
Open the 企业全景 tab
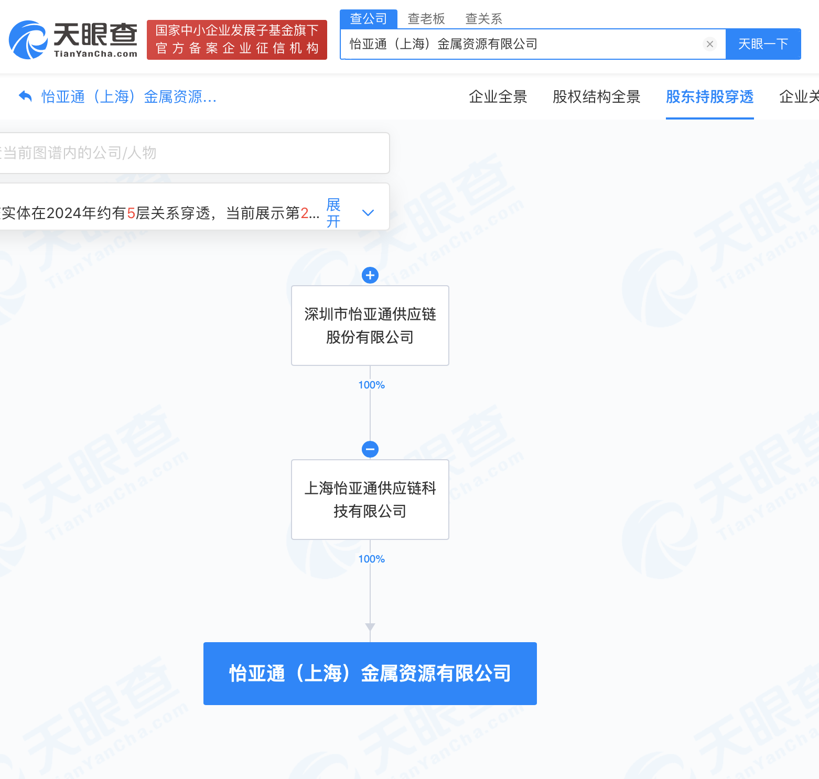[498, 97]
